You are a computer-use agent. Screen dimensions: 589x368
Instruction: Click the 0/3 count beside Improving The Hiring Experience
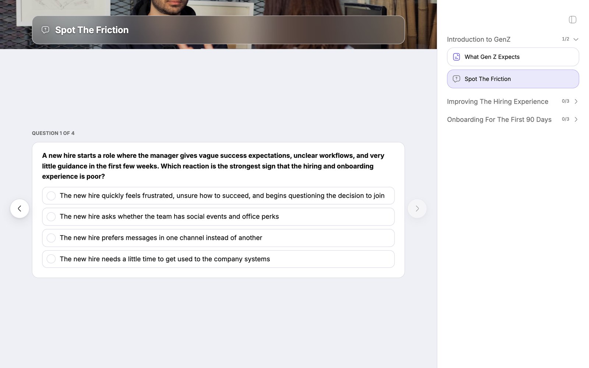(565, 101)
